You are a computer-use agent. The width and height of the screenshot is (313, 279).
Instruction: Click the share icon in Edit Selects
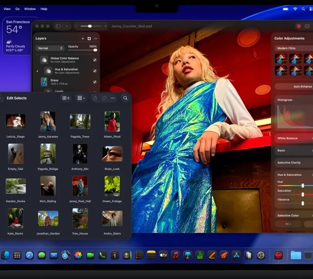(95, 98)
